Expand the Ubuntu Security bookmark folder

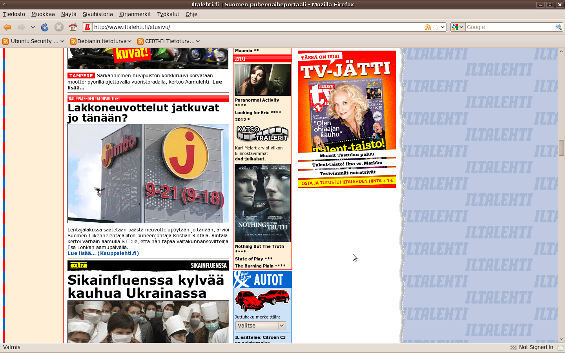click(62, 41)
